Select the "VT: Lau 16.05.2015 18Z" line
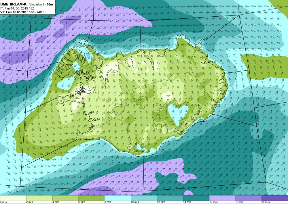The width and height of the screenshot is (288, 204). point(18,12)
